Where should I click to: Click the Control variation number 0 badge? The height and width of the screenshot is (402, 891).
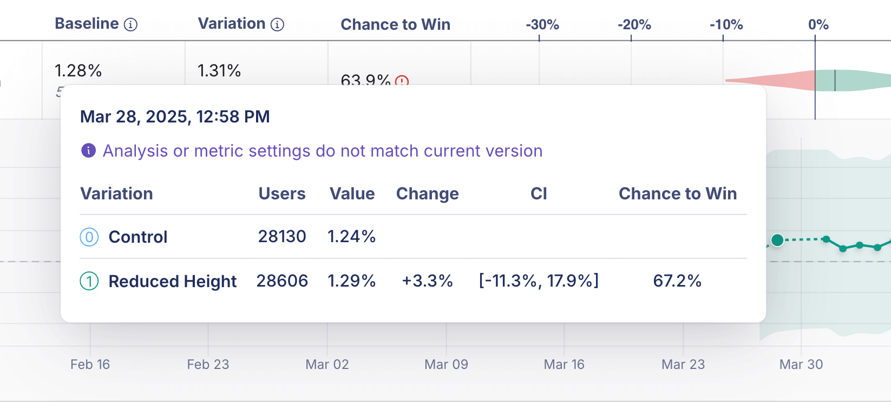(89, 237)
